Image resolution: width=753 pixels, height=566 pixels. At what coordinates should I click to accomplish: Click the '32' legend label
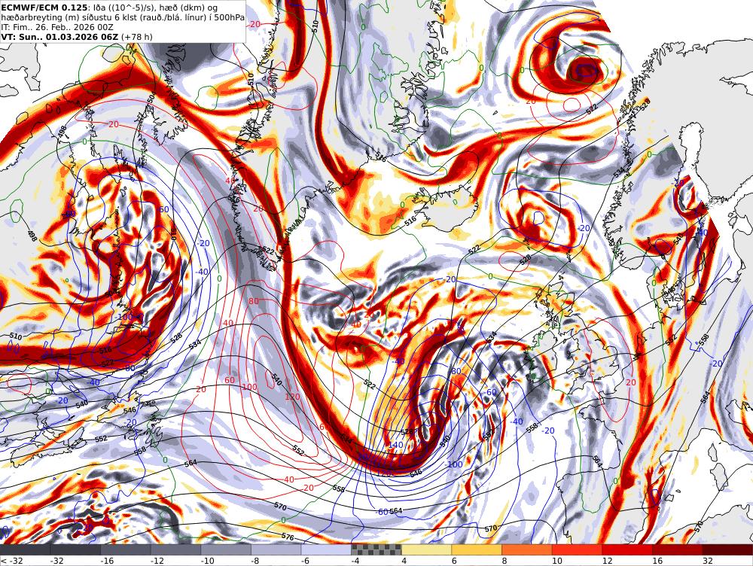tap(707, 561)
